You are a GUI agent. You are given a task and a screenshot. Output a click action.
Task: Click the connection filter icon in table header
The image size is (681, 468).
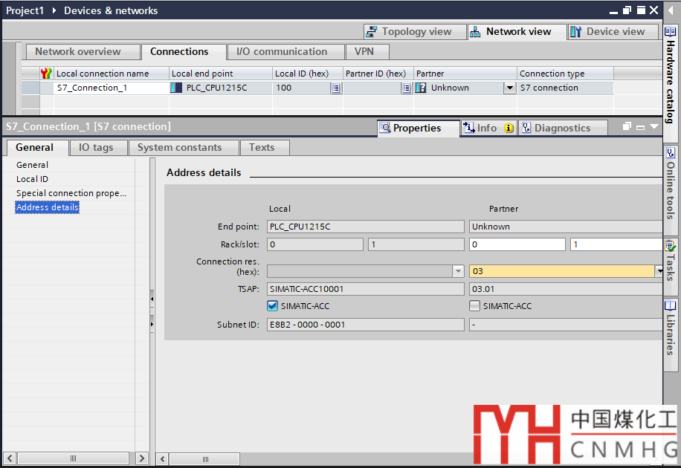(x=46, y=74)
